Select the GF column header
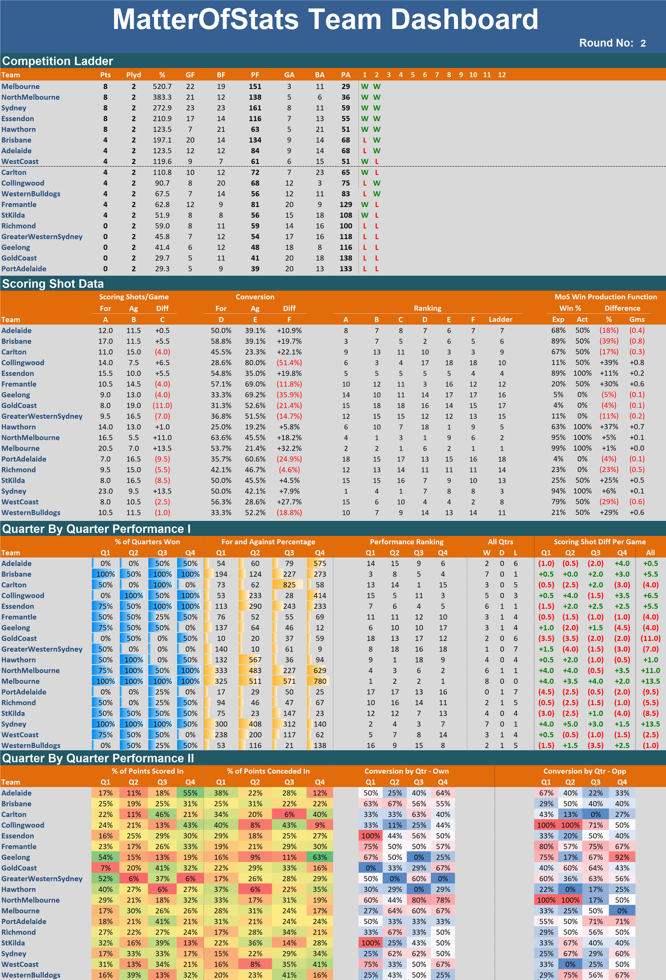The width and height of the screenshot is (666, 980). (x=190, y=75)
